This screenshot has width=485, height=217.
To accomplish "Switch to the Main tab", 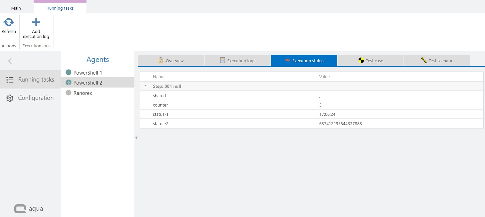I will click(x=16, y=8).
